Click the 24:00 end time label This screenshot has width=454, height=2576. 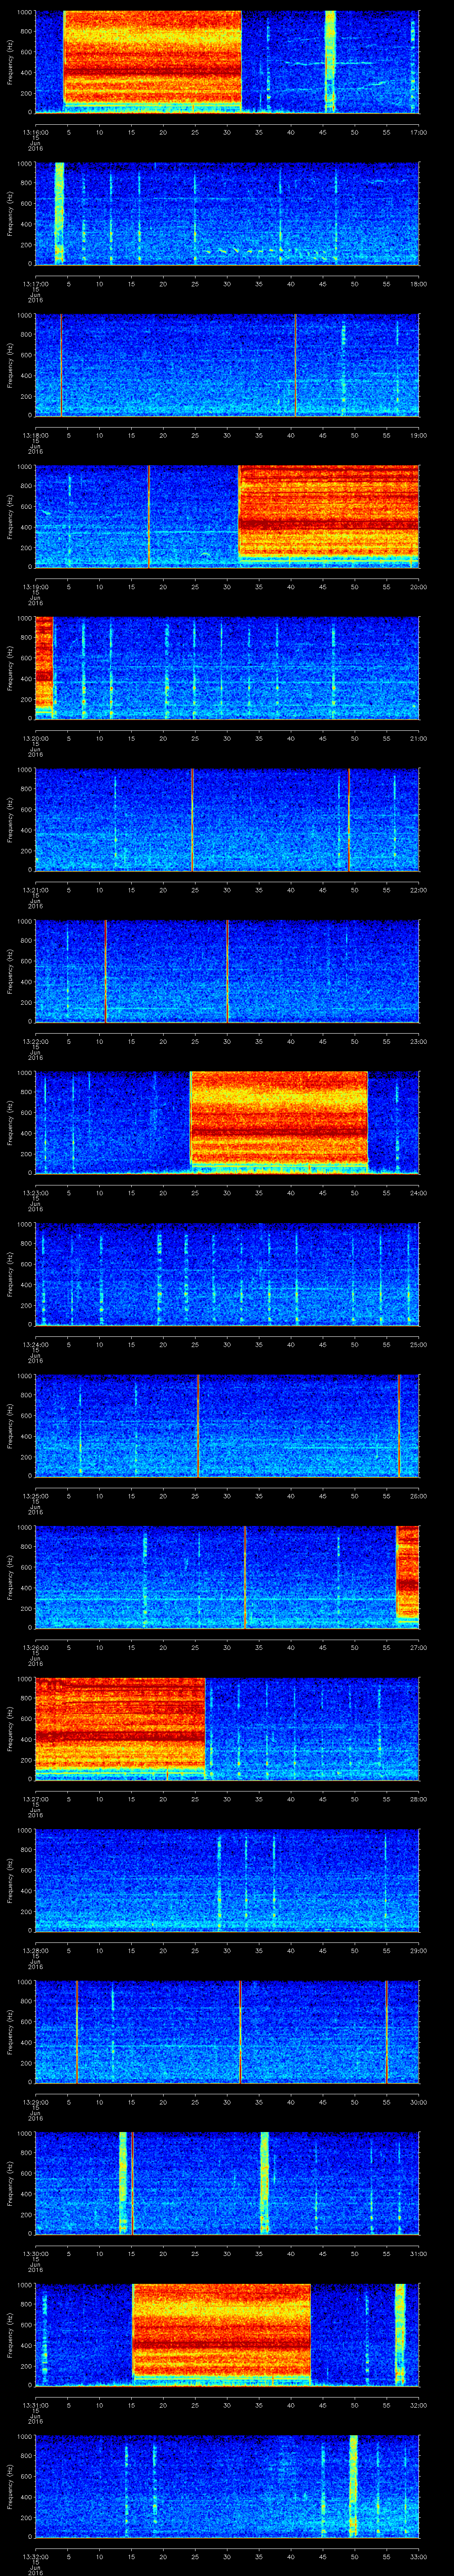[419, 1193]
